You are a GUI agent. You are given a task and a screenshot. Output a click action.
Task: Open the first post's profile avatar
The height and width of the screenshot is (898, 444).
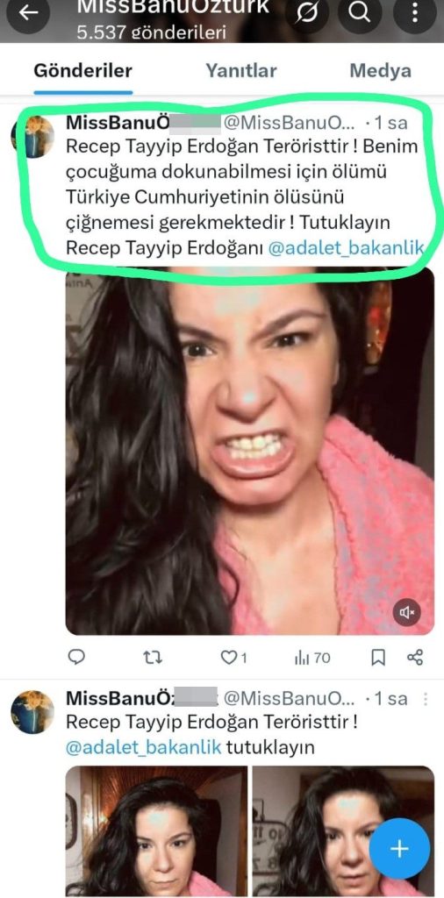32,137
